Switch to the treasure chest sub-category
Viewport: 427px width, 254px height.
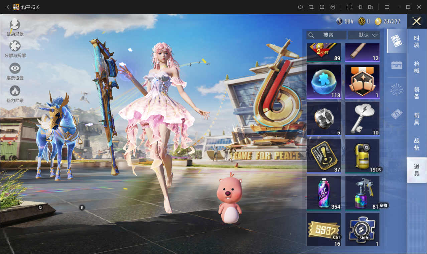(397, 65)
